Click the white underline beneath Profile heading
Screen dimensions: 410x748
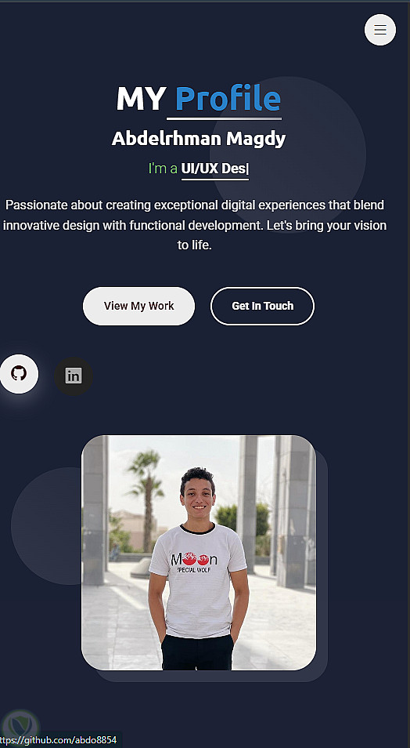[225, 118]
